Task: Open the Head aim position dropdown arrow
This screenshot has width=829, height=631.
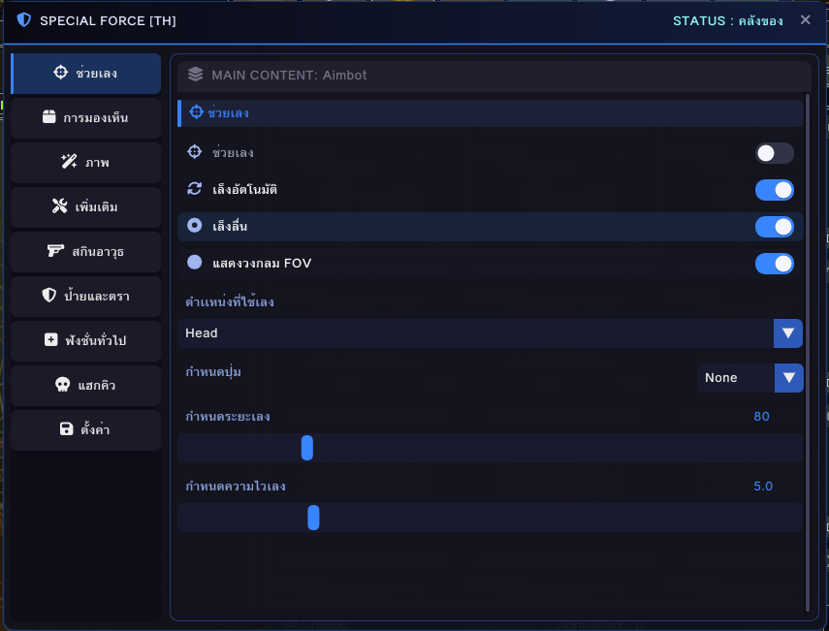Action: point(787,333)
